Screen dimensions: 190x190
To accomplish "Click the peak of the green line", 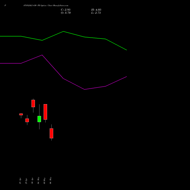I will click(63, 32).
